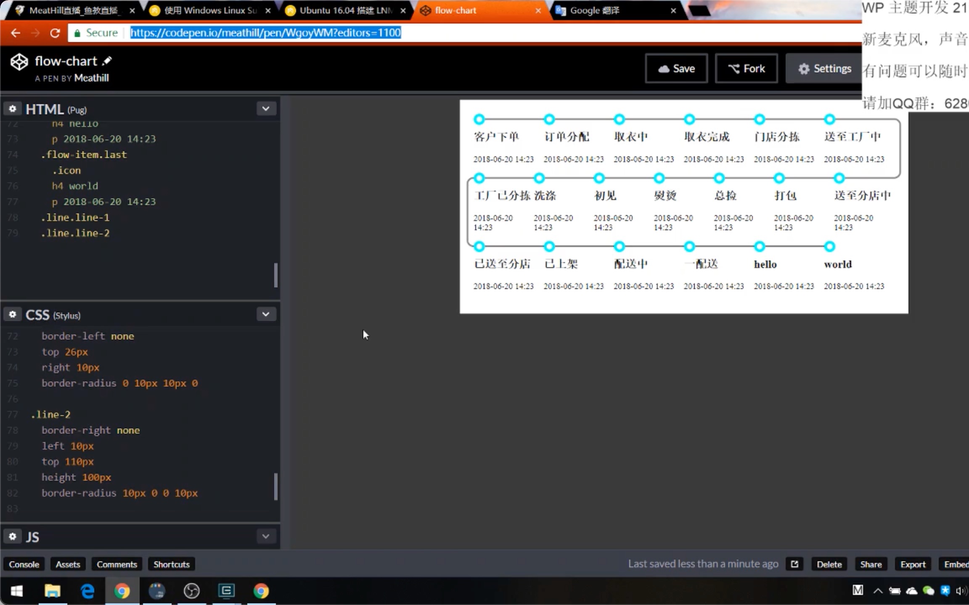Collapse the CSS editor with its chevron
This screenshot has width=969, height=605.
tap(266, 314)
